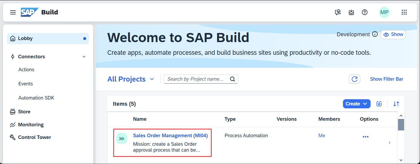Click the SAP logo
420x164 pixels.
[x=29, y=12]
